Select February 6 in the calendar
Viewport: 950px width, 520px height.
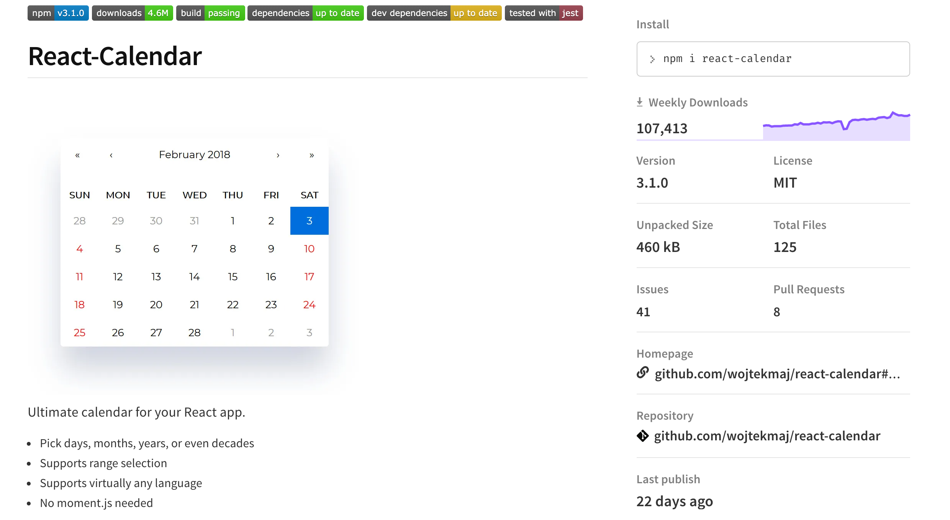(x=156, y=249)
